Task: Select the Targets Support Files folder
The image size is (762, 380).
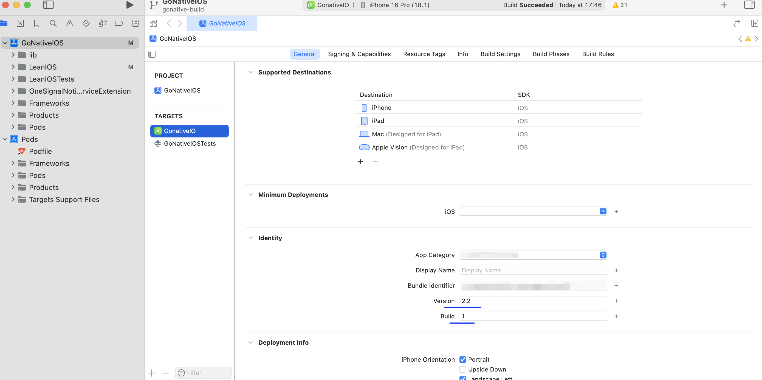Action: tap(64, 199)
